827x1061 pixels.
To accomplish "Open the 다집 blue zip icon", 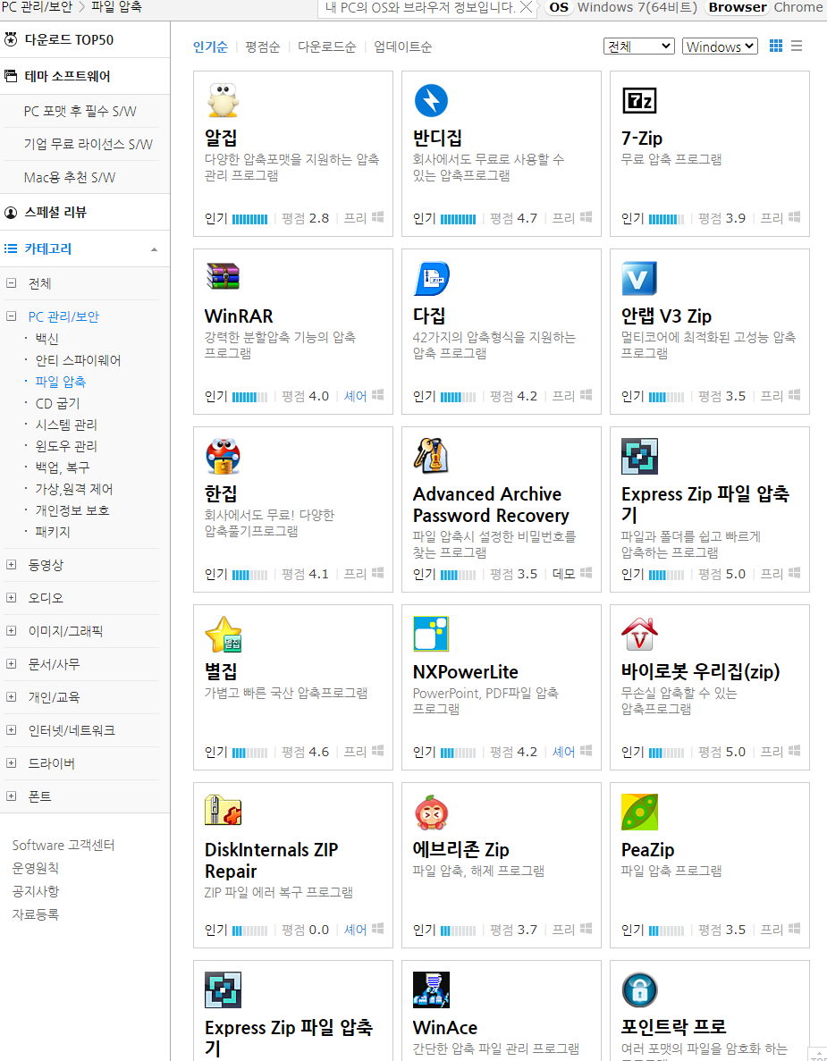I will pyautogui.click(x=431, y=278).
